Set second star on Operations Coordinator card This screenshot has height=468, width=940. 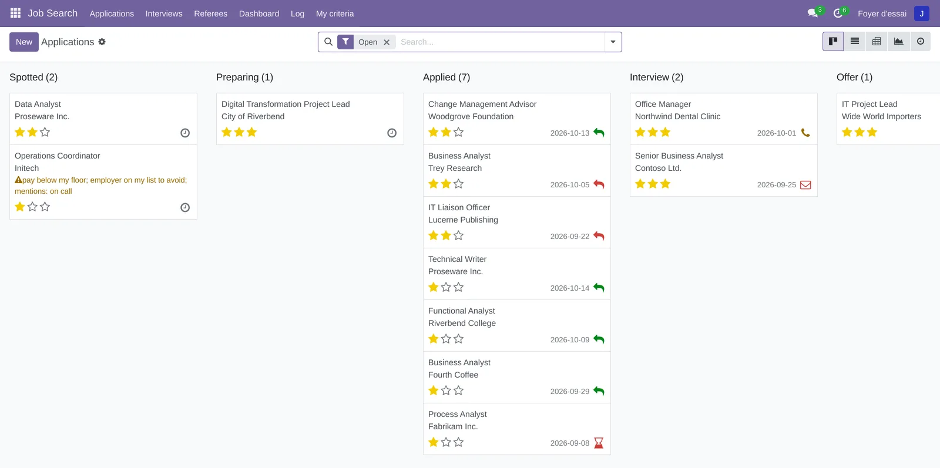(32, 207)
